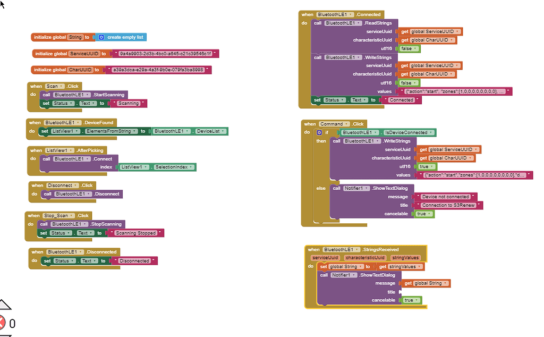Toggle utf16 true in Command.Click WriteStrings
The image size is (544, 337).
(427, 166)
